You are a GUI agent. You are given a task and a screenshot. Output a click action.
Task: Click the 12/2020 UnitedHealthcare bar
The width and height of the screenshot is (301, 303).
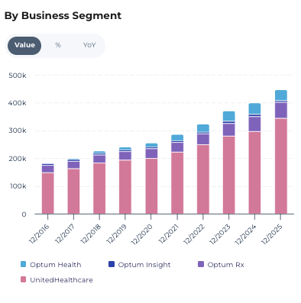[x=151, y=186]
